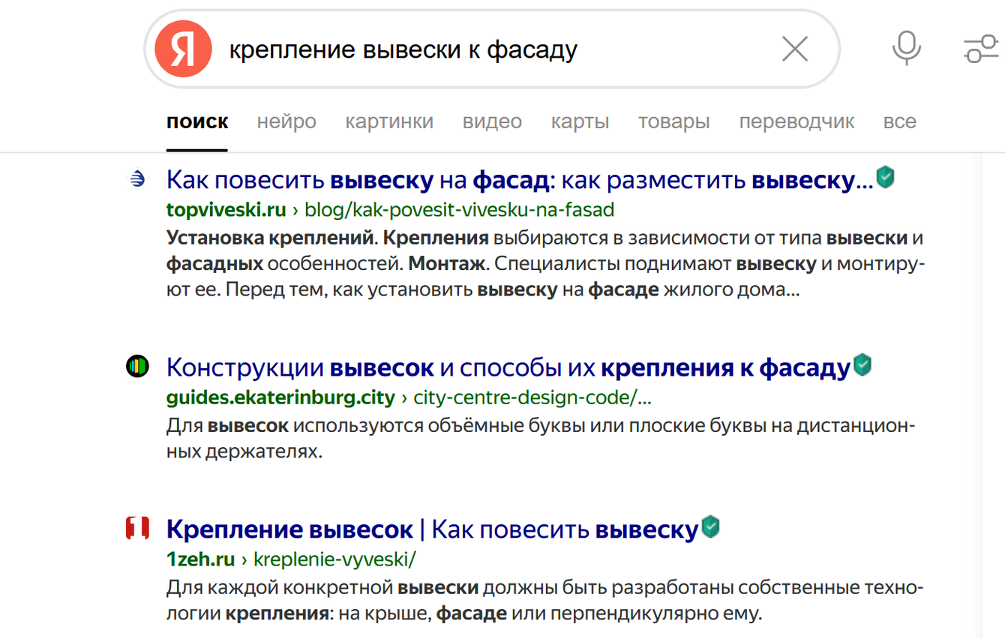Click the 1zeh.ru favicon
Image resolution: width=1005 pixels, height=639 pixels.
[x=137, y=529]
